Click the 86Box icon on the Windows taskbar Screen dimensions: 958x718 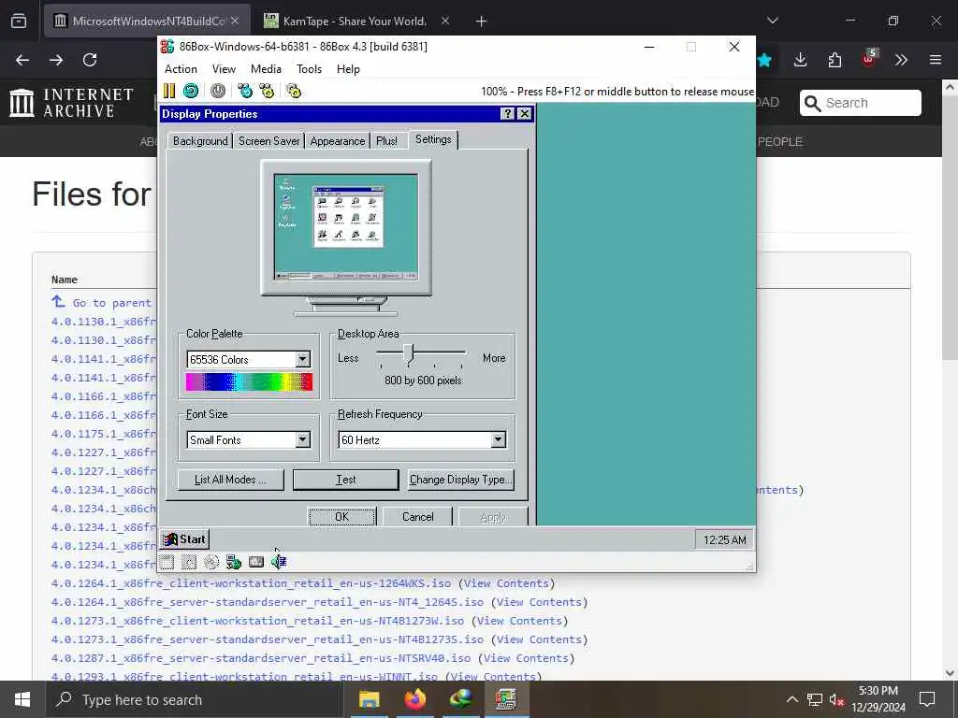506,699
